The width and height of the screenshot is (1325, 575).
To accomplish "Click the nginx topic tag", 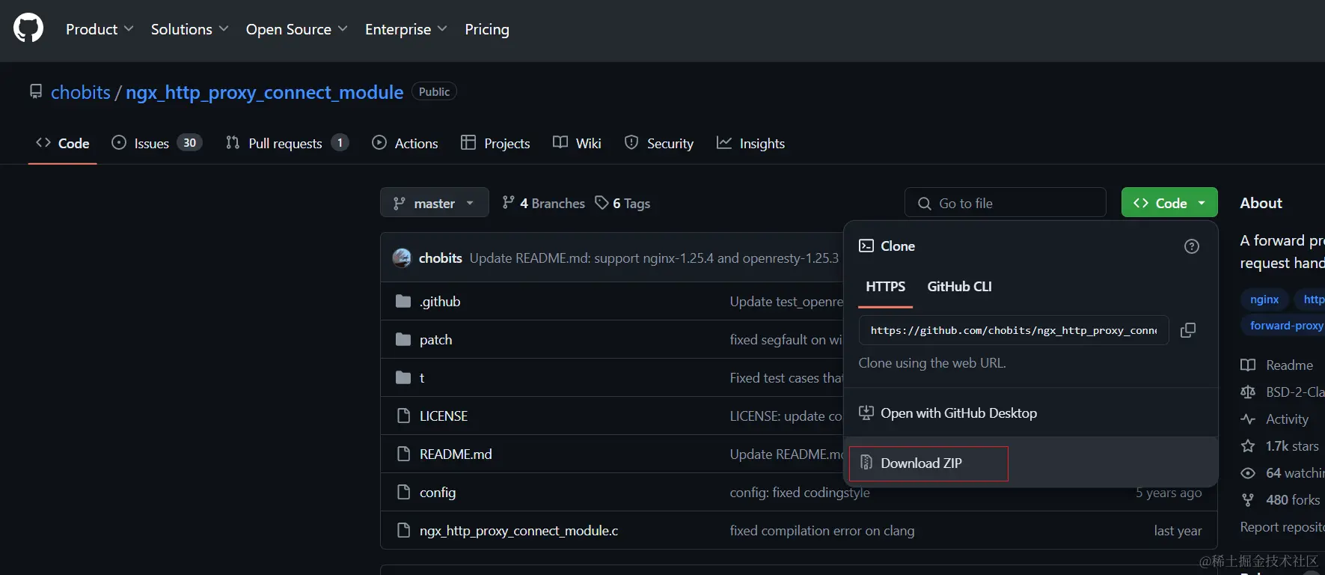I will [1264, 299].
